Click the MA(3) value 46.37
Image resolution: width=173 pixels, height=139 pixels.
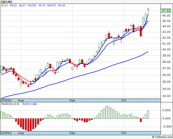point(22,6)
